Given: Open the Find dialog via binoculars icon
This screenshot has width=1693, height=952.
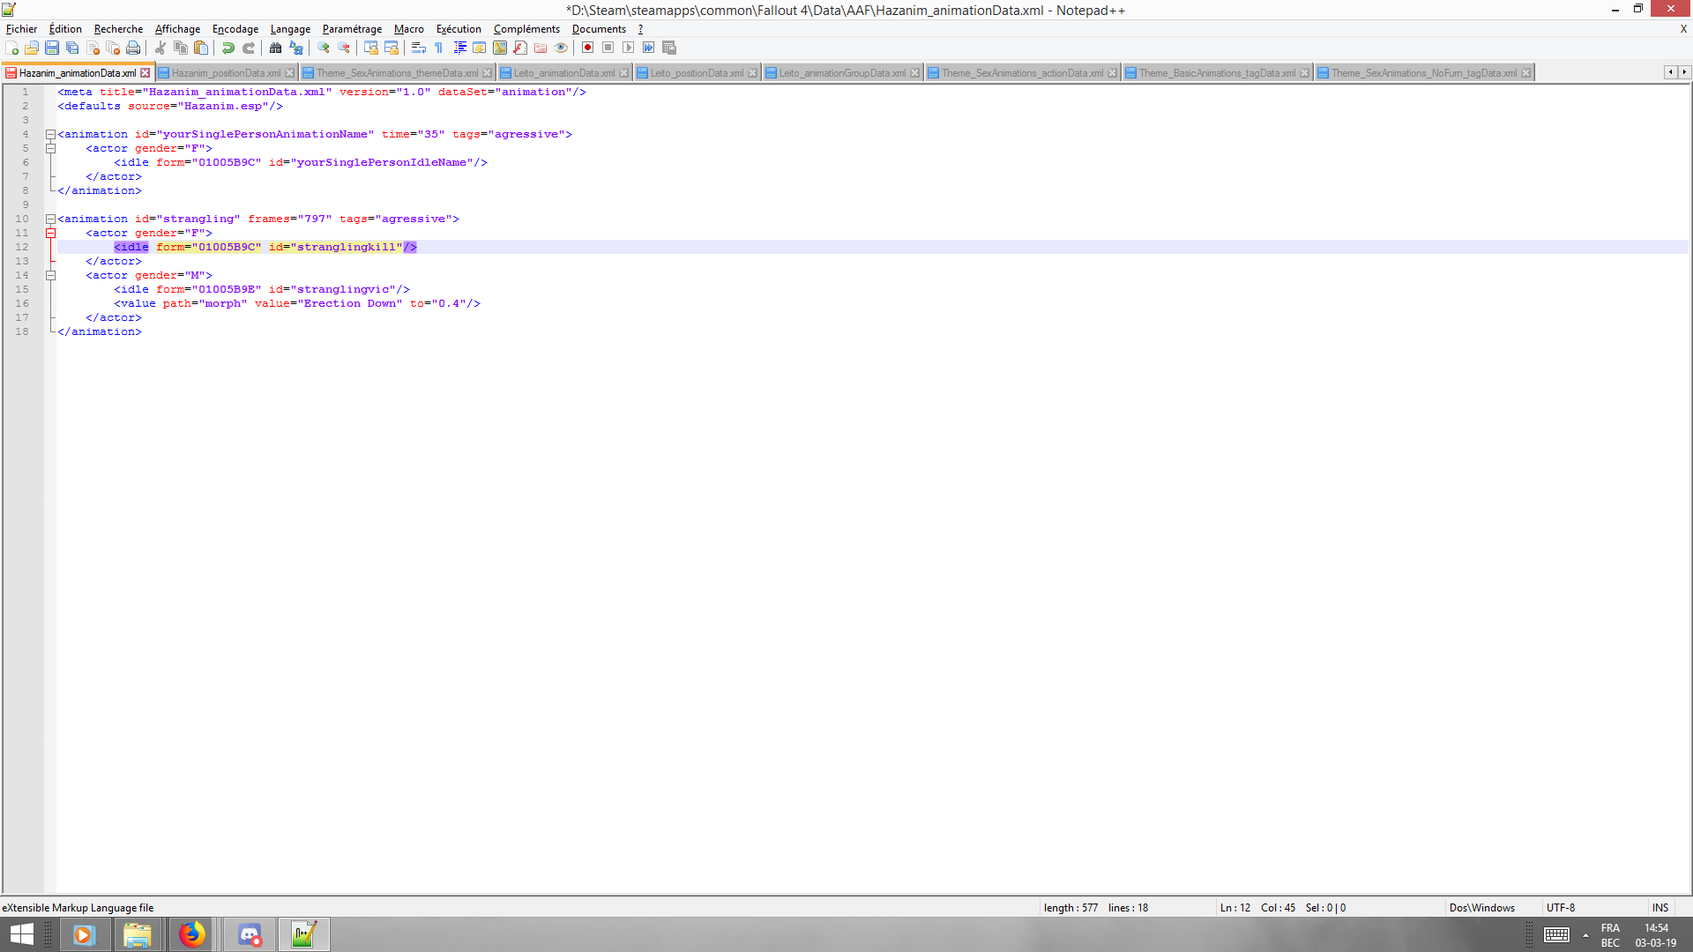Looking at the screenshot, I should 275,48.
